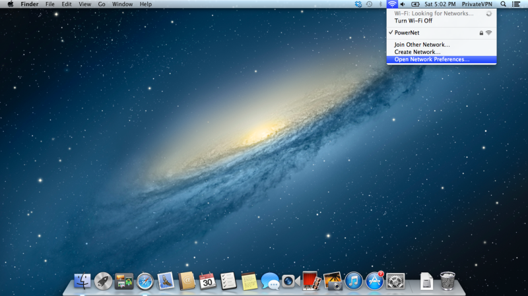Screen dimensions: 528x296
Task: Open the Messages chat bubble icon
Action: coord(270,281)
